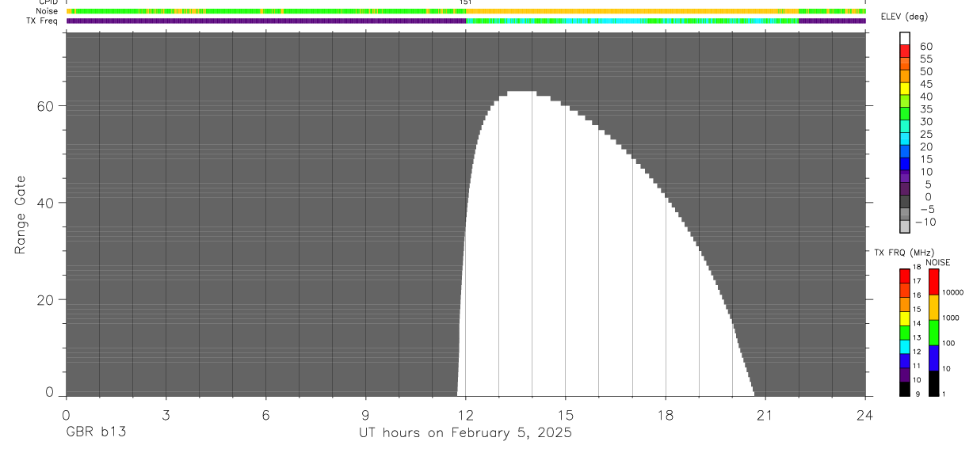Click the Noise color strip above the plot
Screen dimensions: 973x449
pyautogui.click(x=466, y=11)
